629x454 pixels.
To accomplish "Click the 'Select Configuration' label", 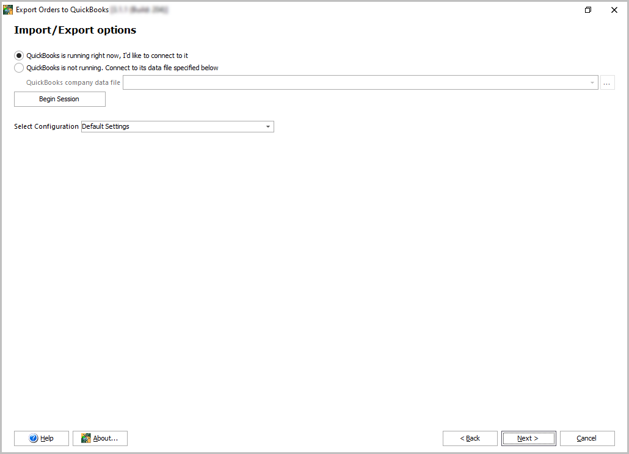I will click(46, 127).
